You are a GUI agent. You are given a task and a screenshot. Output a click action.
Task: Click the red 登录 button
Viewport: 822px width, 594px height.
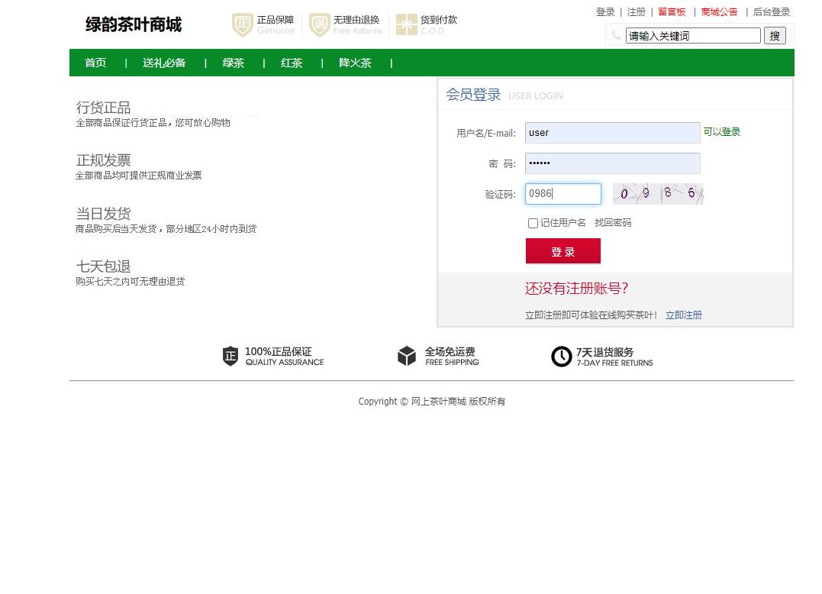click(563, 251)
